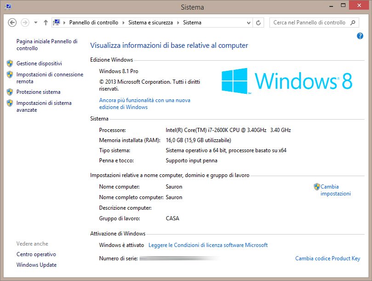372x281 pixels.
Task: Focus the Cerca nel Pannello di controllo field
Action: pos(309,23)
